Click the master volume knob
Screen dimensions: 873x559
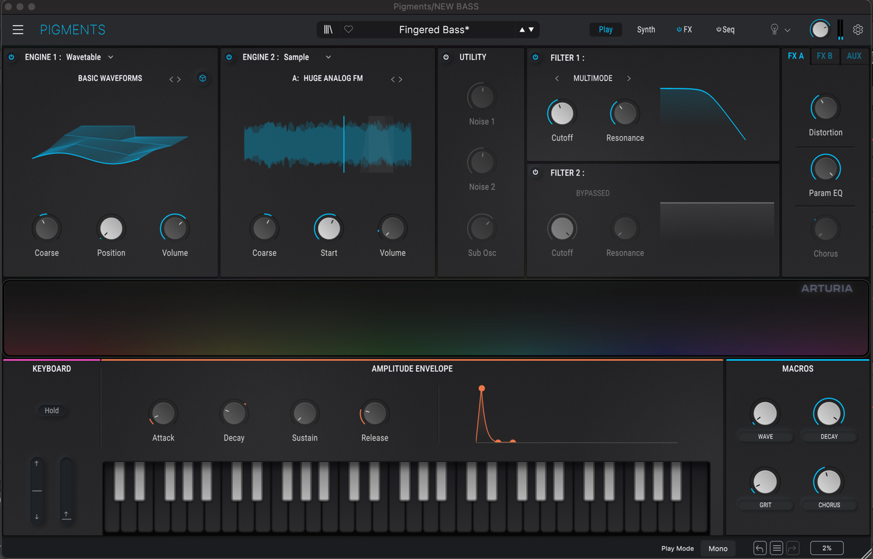pyautogui.click(x=820, y=29)
